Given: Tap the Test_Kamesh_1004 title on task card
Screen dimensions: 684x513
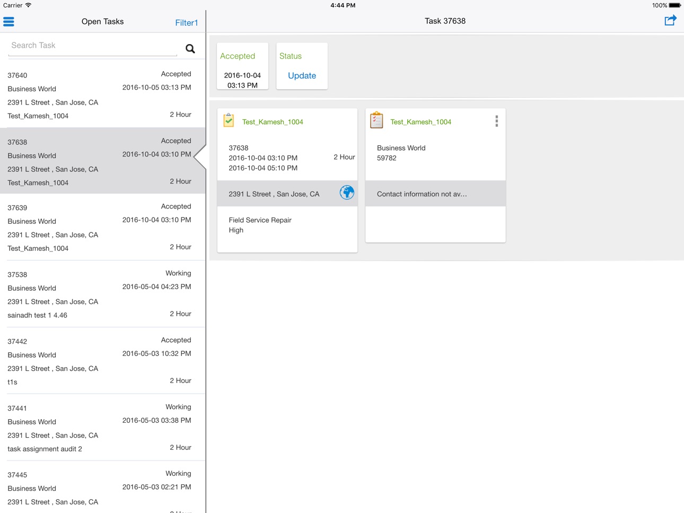Looking at the screenshot, I should click(273, 122).
